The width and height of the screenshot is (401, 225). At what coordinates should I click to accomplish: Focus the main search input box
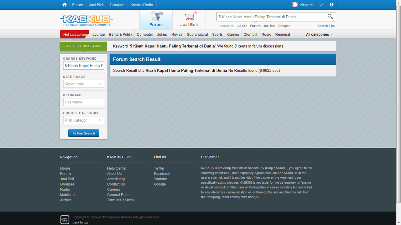(x=271, y=17)
